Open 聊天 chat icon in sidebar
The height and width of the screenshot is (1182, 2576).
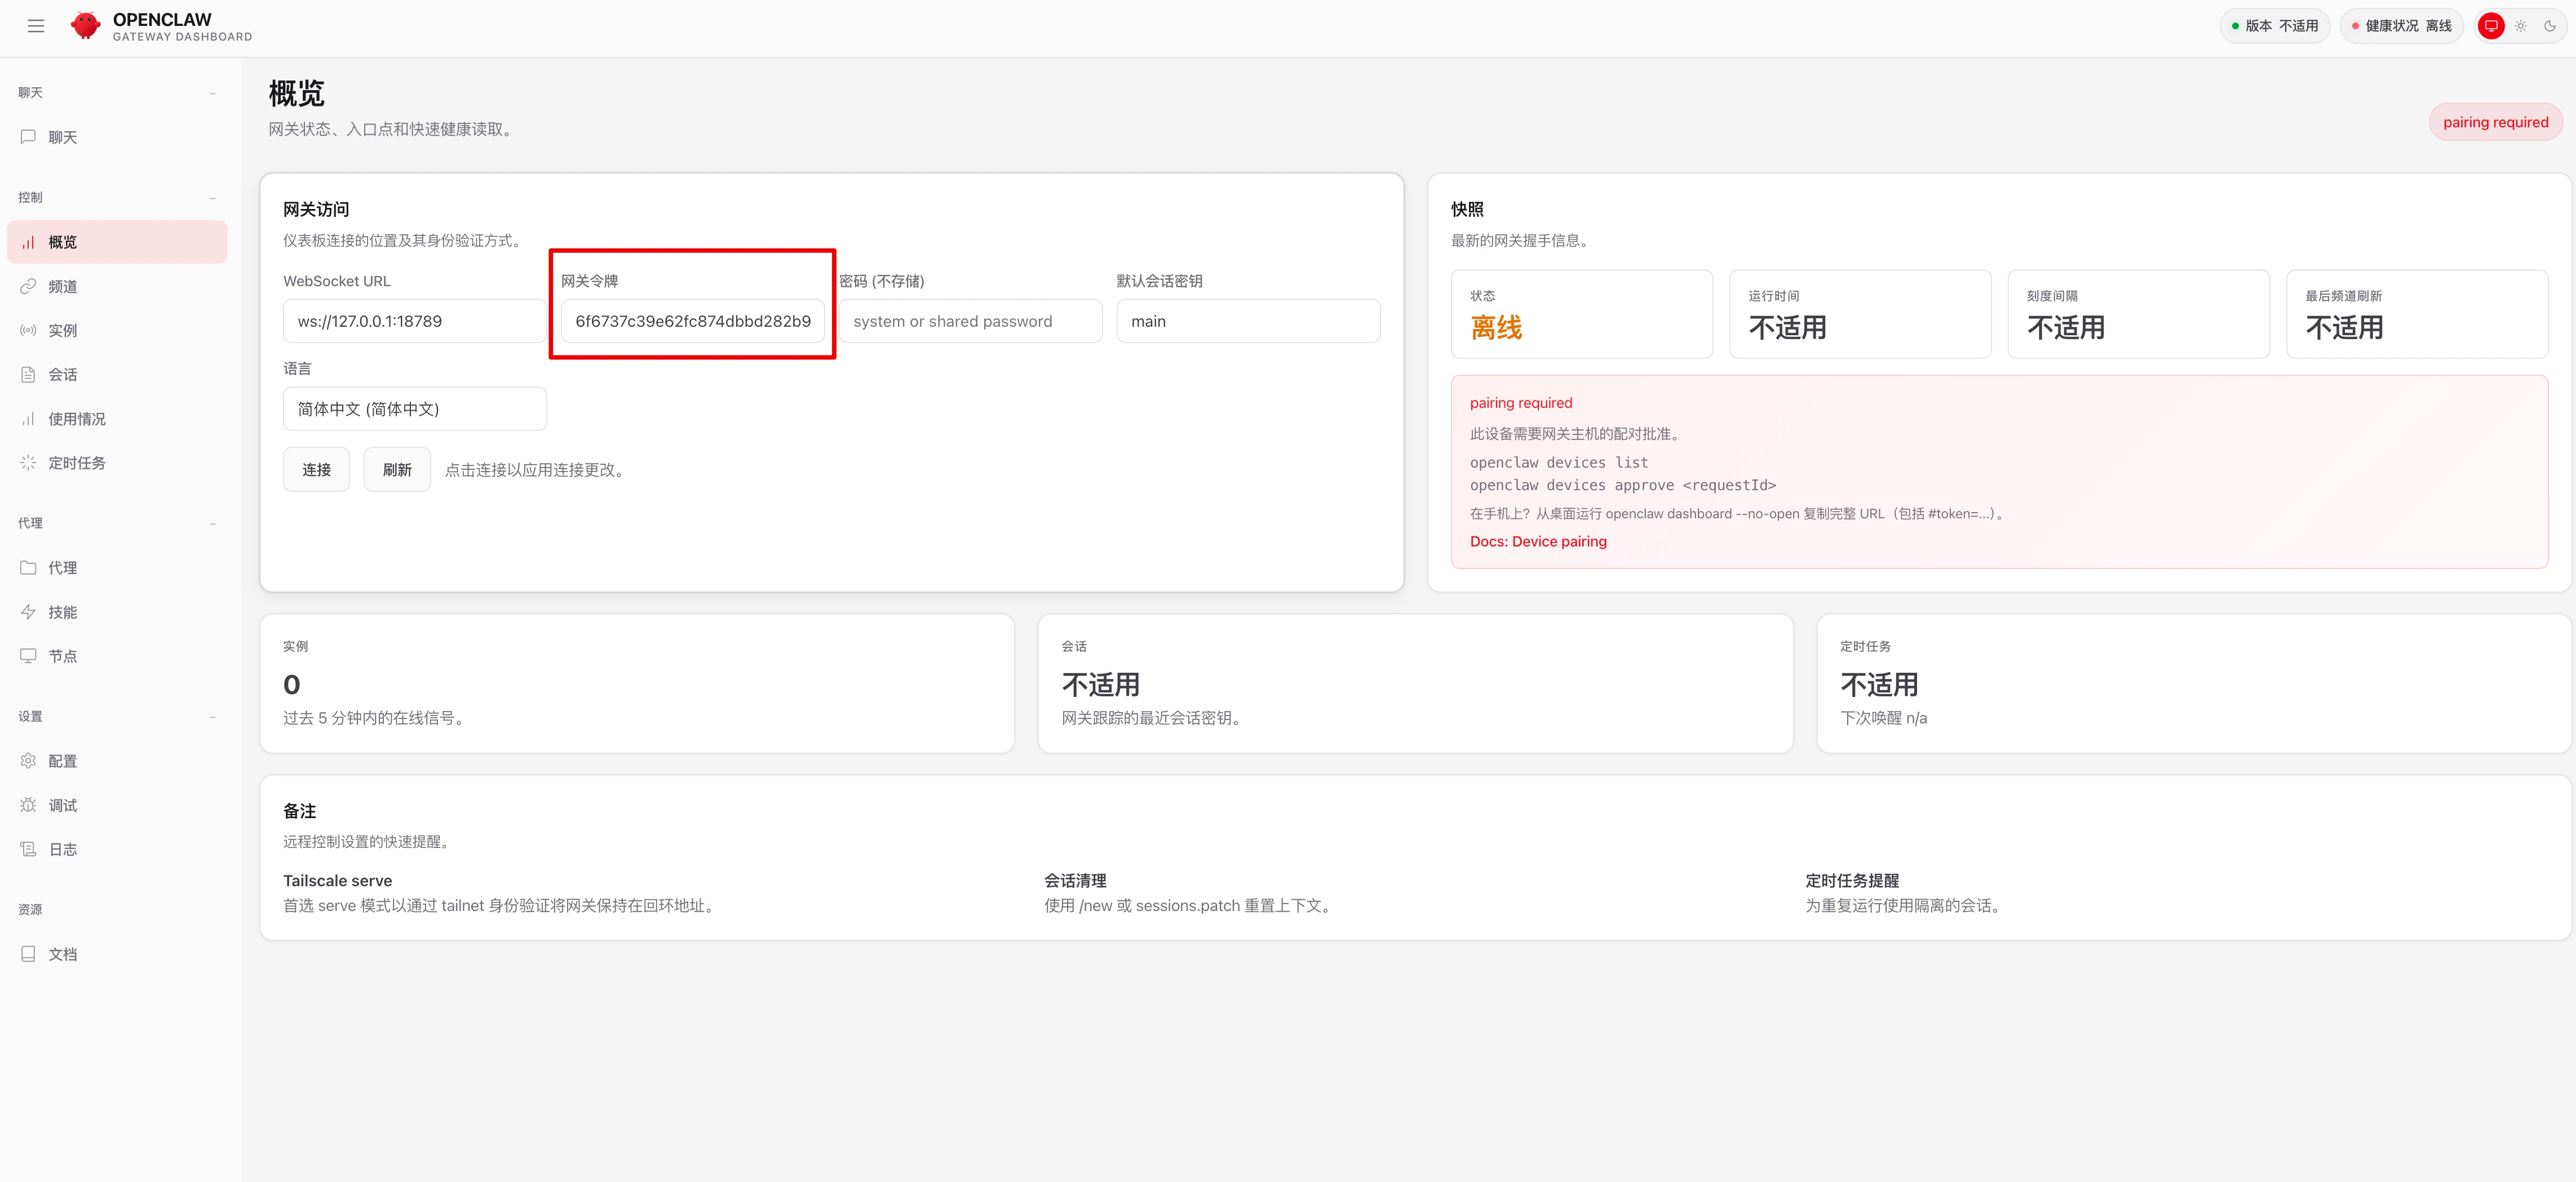[28, 137]
